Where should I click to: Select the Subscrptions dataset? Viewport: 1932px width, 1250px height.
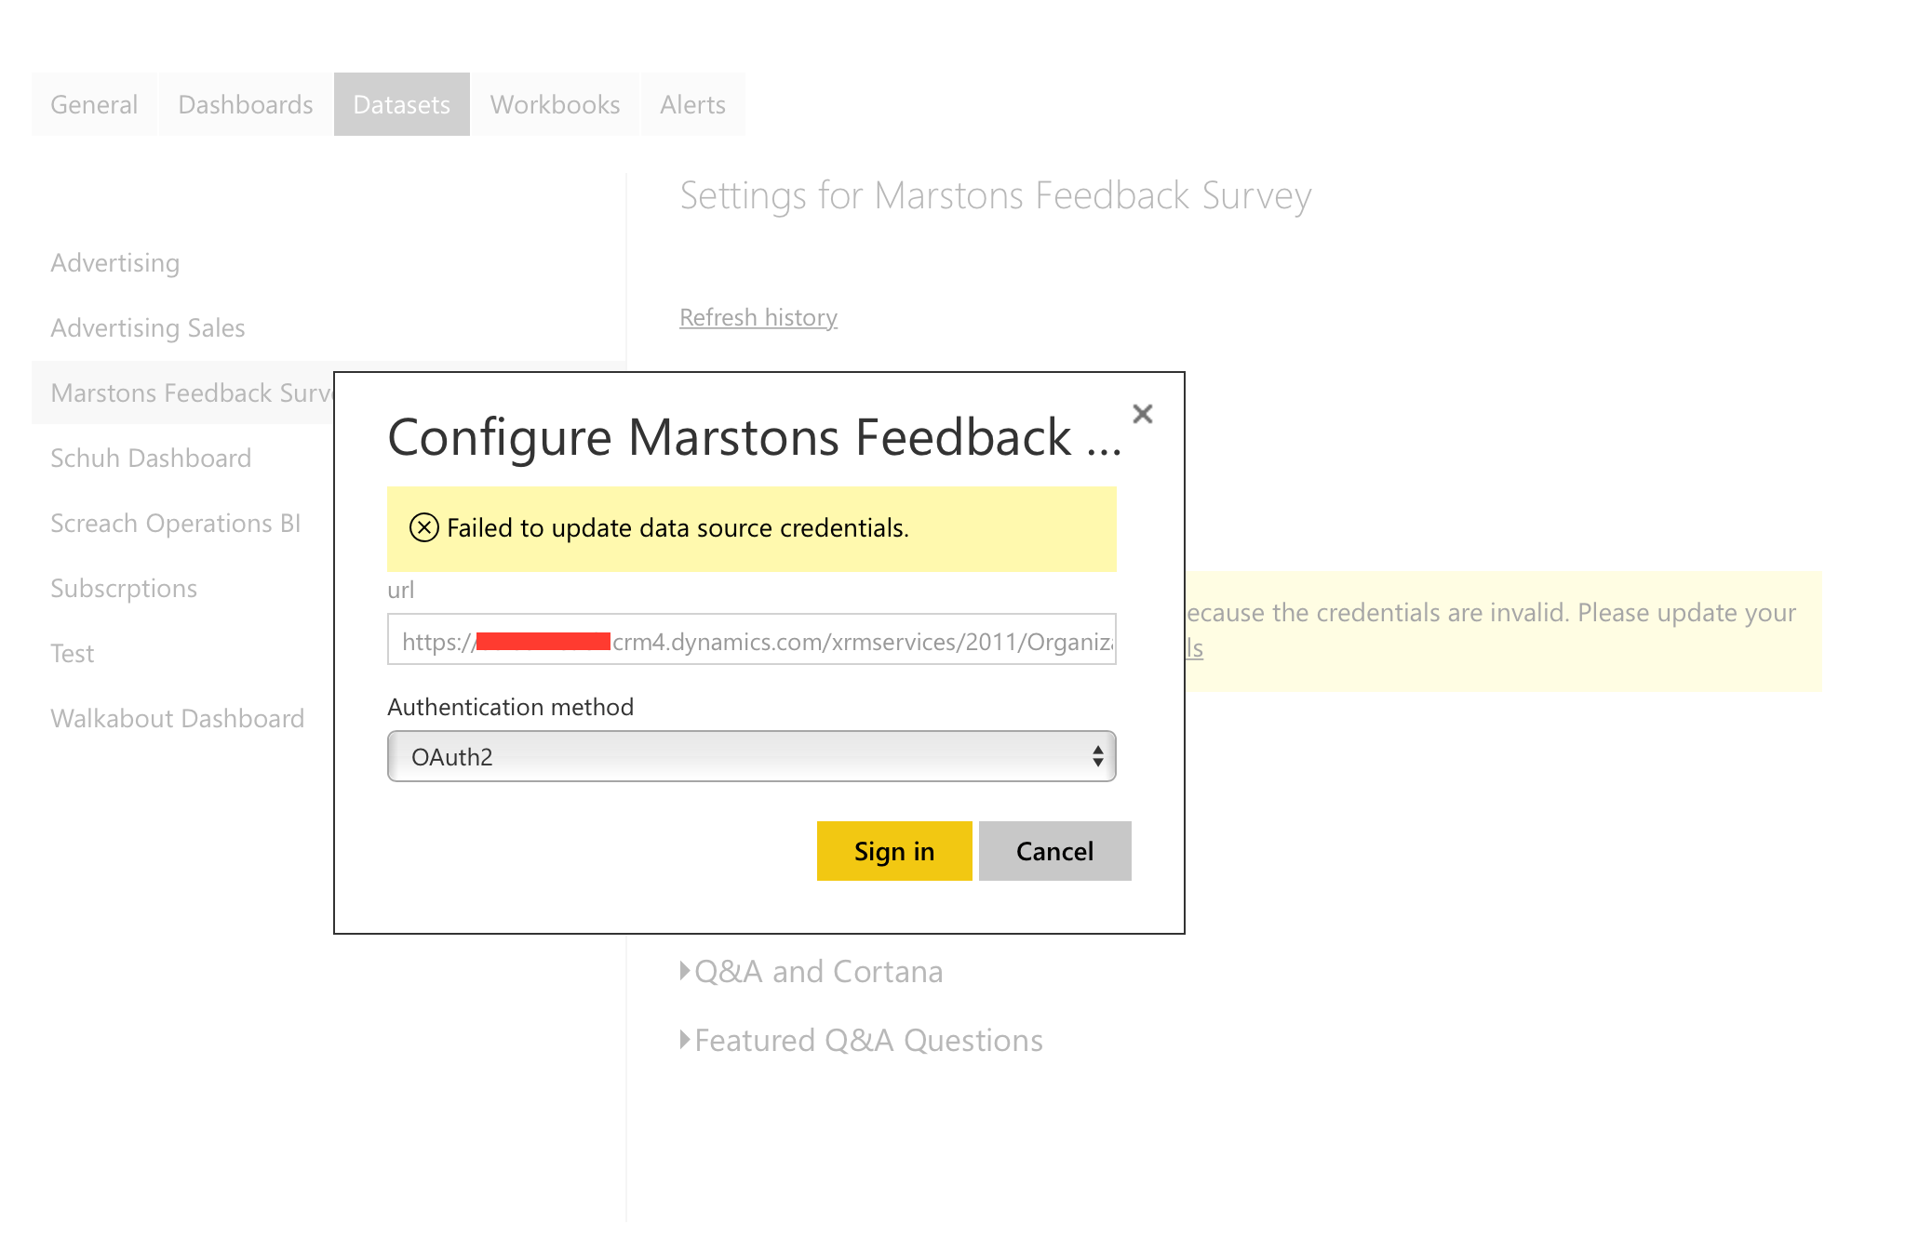click(x=123, y=589)
